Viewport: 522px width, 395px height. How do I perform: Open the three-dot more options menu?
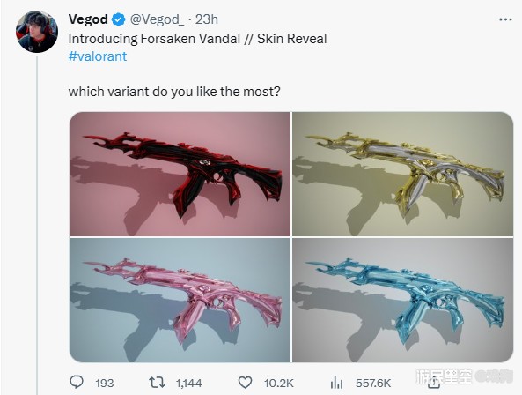(x=505, y=19)
